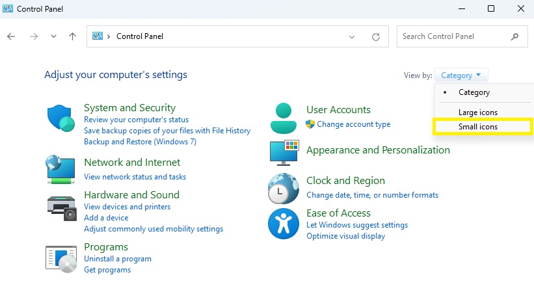534x290 pixels.
Task: Open the Hardware and Sound printer icon
Action: click(x=62, y=208)
